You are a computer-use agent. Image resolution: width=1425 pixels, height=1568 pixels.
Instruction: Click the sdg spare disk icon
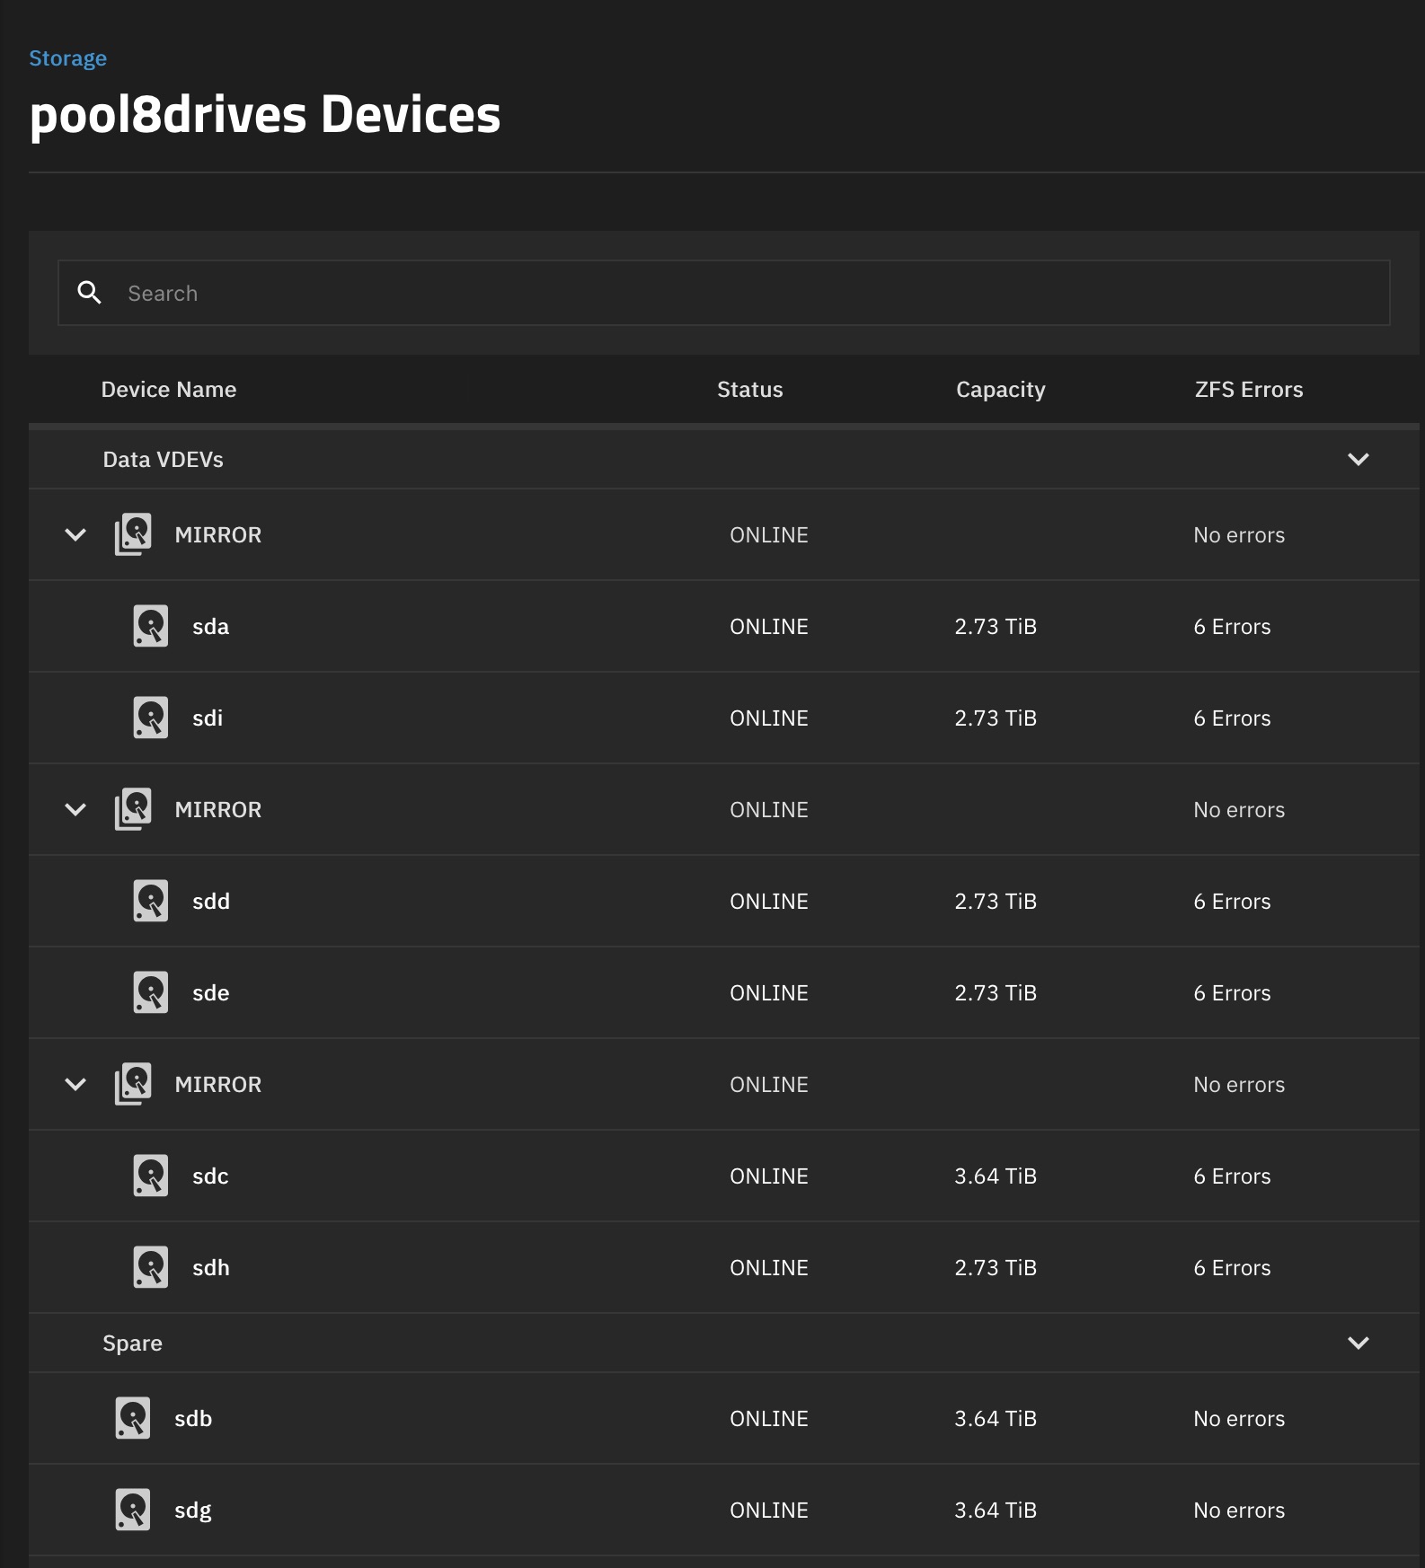point(132,1510)
